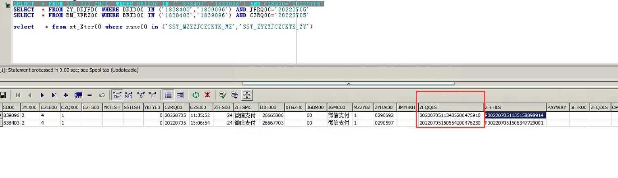Select the N display mode button
The height and width of the screenshot is (178, 618).
152,95
